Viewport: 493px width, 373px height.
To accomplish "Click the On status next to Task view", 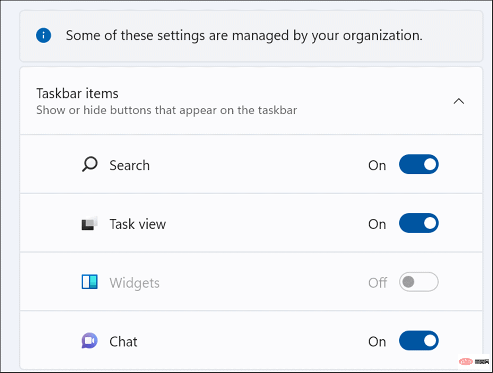I will 377,224.
